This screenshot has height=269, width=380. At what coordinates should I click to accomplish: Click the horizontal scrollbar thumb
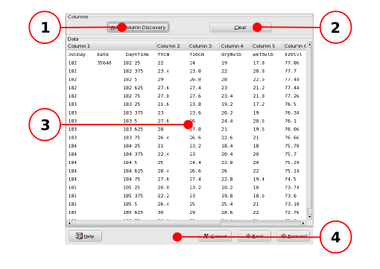click(x=146, y=223)
